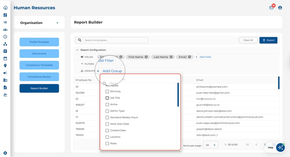Select the email gcarroll@test.co.nz
Viewport: 290px width, 157px height.
(208, 105)
